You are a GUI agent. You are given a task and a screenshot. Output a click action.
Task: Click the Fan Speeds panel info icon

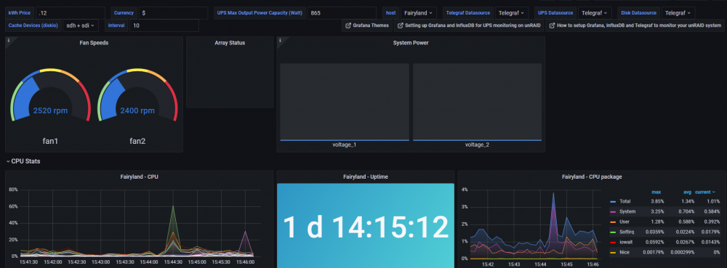pyautogui.click(x=8, y=40)
